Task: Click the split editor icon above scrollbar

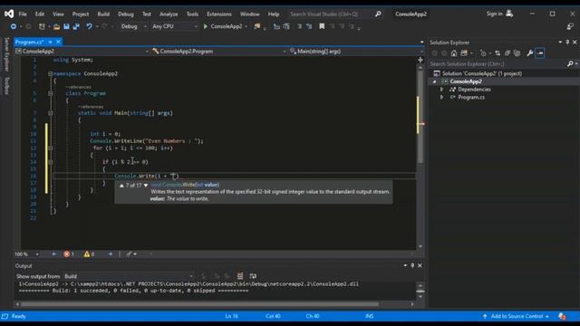Action: [420, 60]
